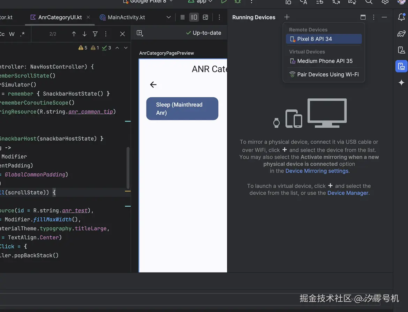Select Pixel 8 API 34 under Remote Devices
This screenshot has width=408, height=312.
pos(324,39)
